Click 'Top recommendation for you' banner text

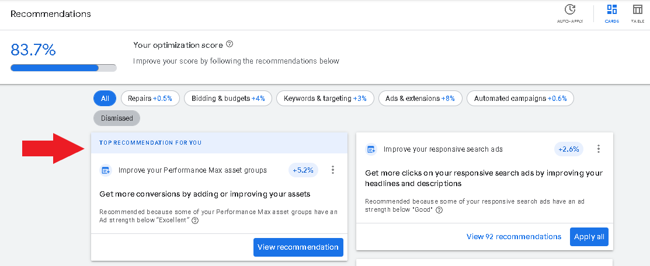point(151,142)
